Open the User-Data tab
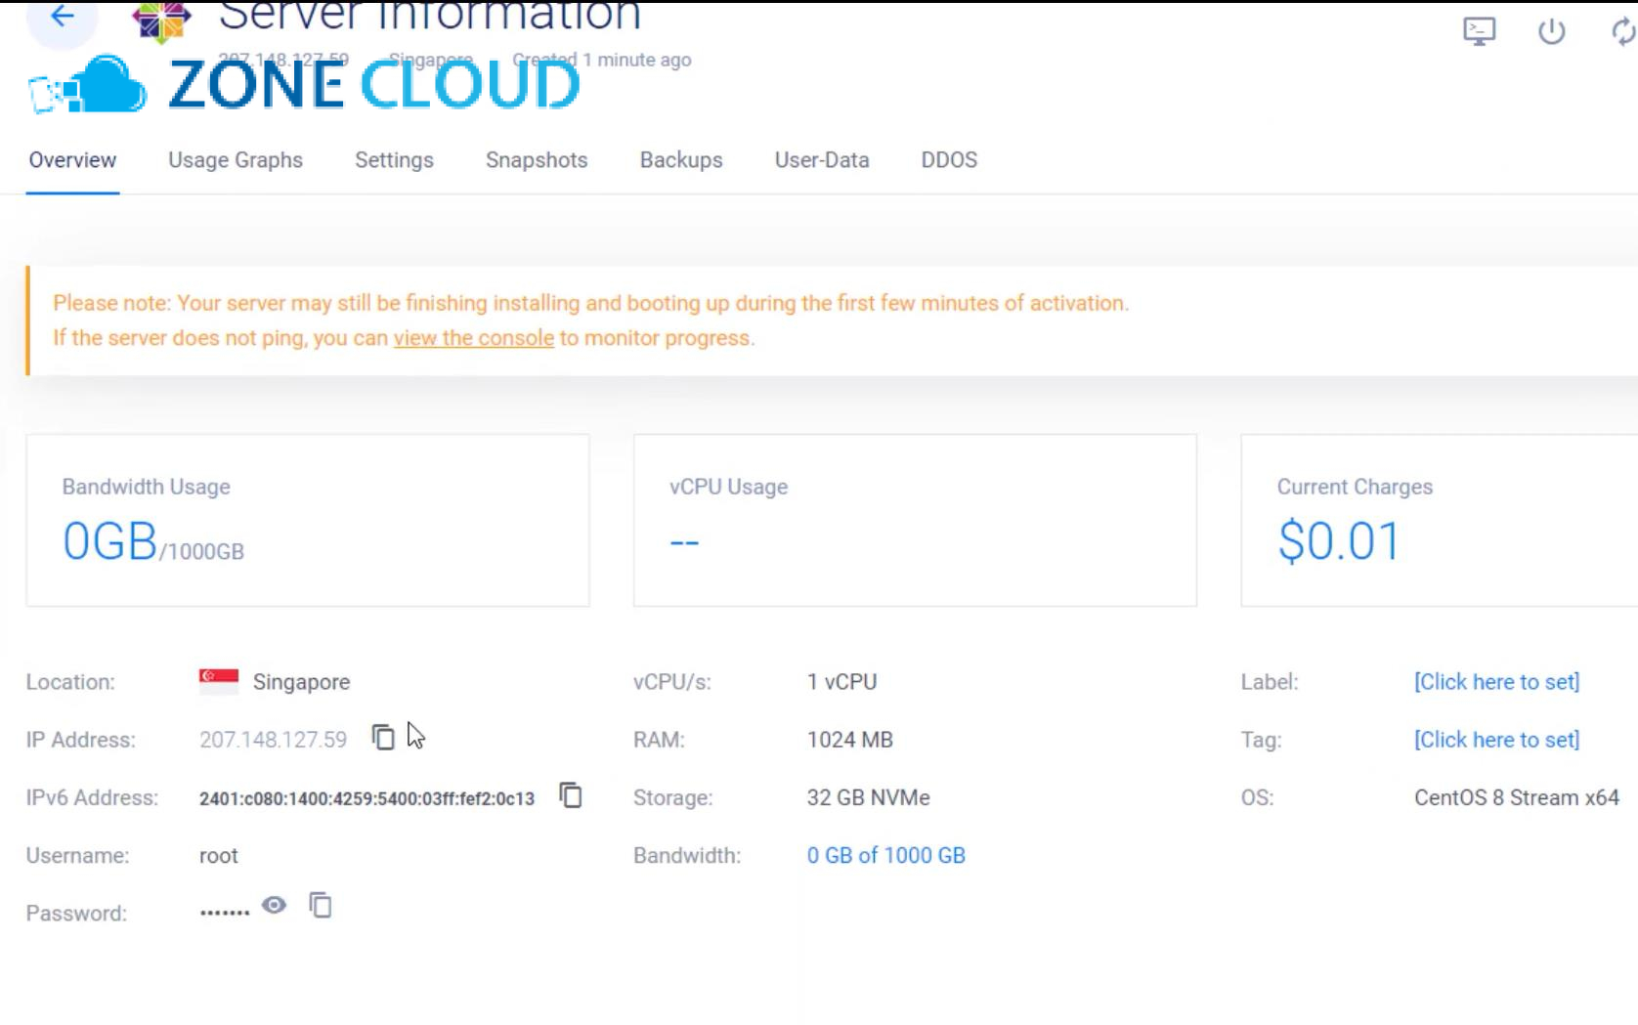The height and width of the screenshot is (1025, 1638). (x=822, y=159)
